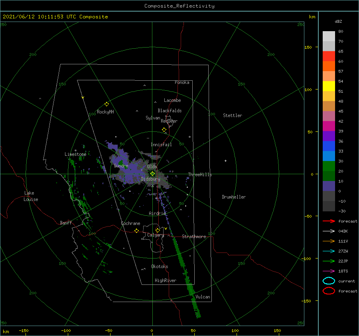Click the white 04DK arrow icon
The image size is (359, 336).
tap(329, 231)
